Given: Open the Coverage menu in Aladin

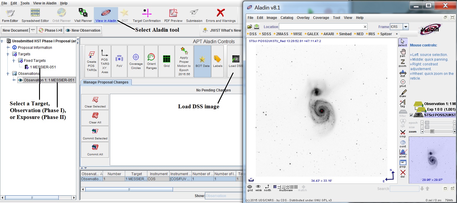Looking at the screenshot, I should click(x=321, y=18).
